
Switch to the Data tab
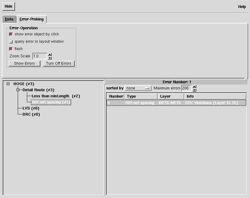[9, 19]
